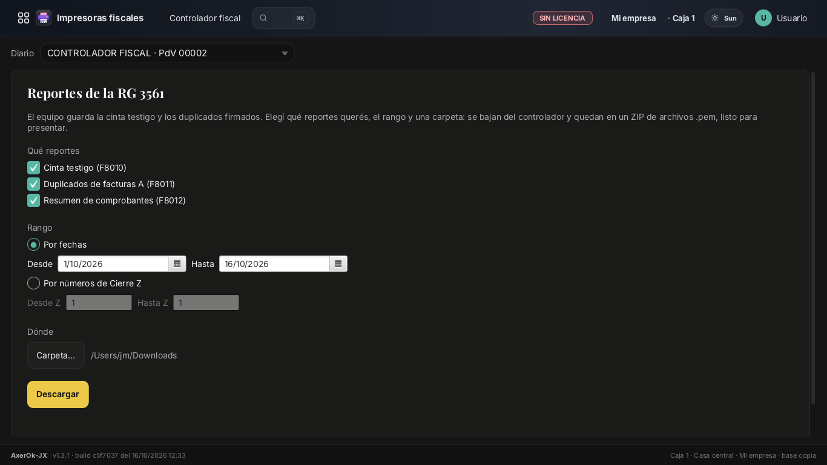This screenshot has height=465, width=827.
Task: Open calendar picker for Desde date
Action: (x=177, y=264)
